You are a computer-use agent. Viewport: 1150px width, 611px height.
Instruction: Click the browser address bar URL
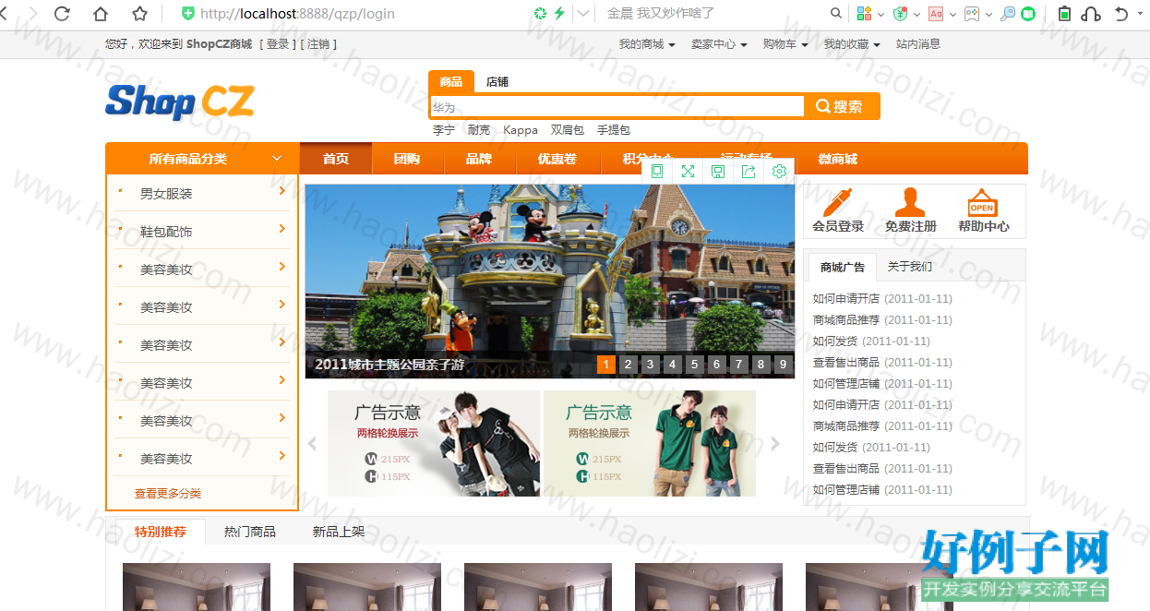click(x=297, y=14)
